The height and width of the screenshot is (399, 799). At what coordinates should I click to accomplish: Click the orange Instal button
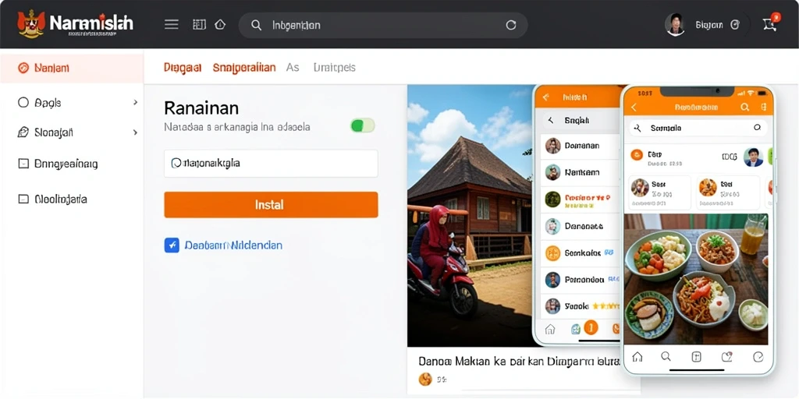271,205
